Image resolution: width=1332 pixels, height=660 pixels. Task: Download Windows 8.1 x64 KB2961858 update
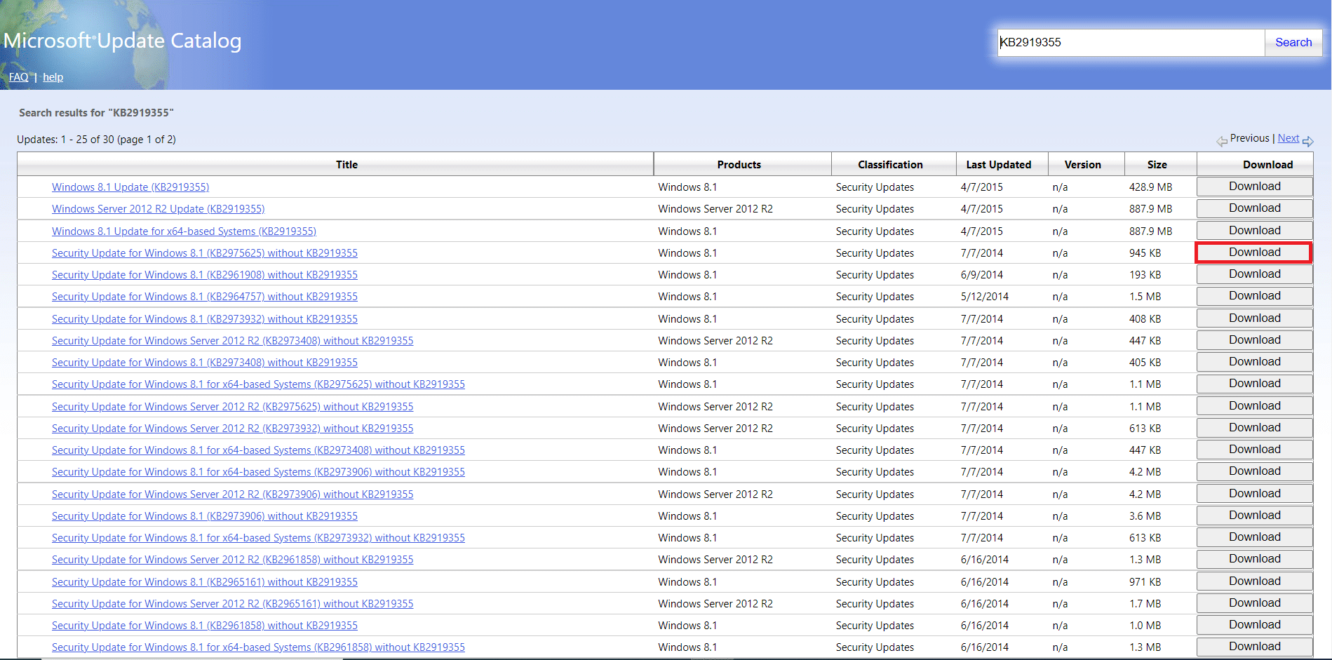click(1254, 647)
